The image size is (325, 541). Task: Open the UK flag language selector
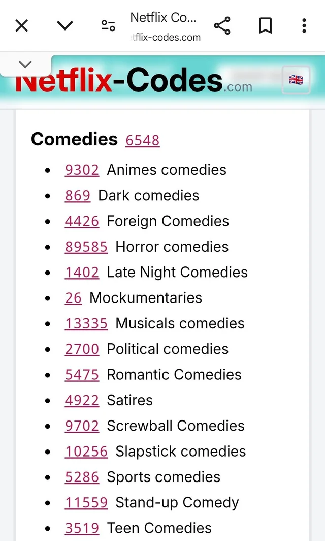point(296,80)
